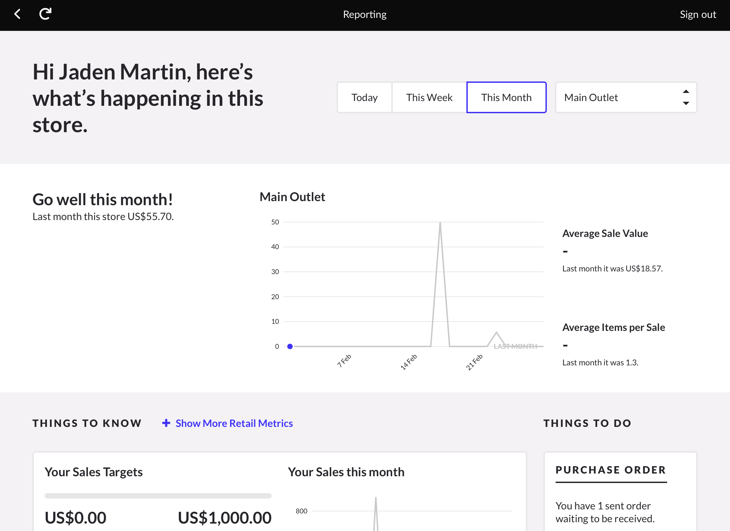
Task: Click the LAST MONTH chart legend label
Action: 515,346
